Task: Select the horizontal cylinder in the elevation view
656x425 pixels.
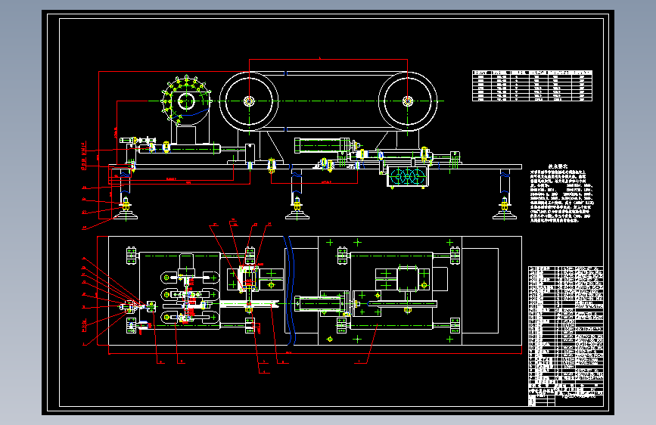Action: coord(322,145)
